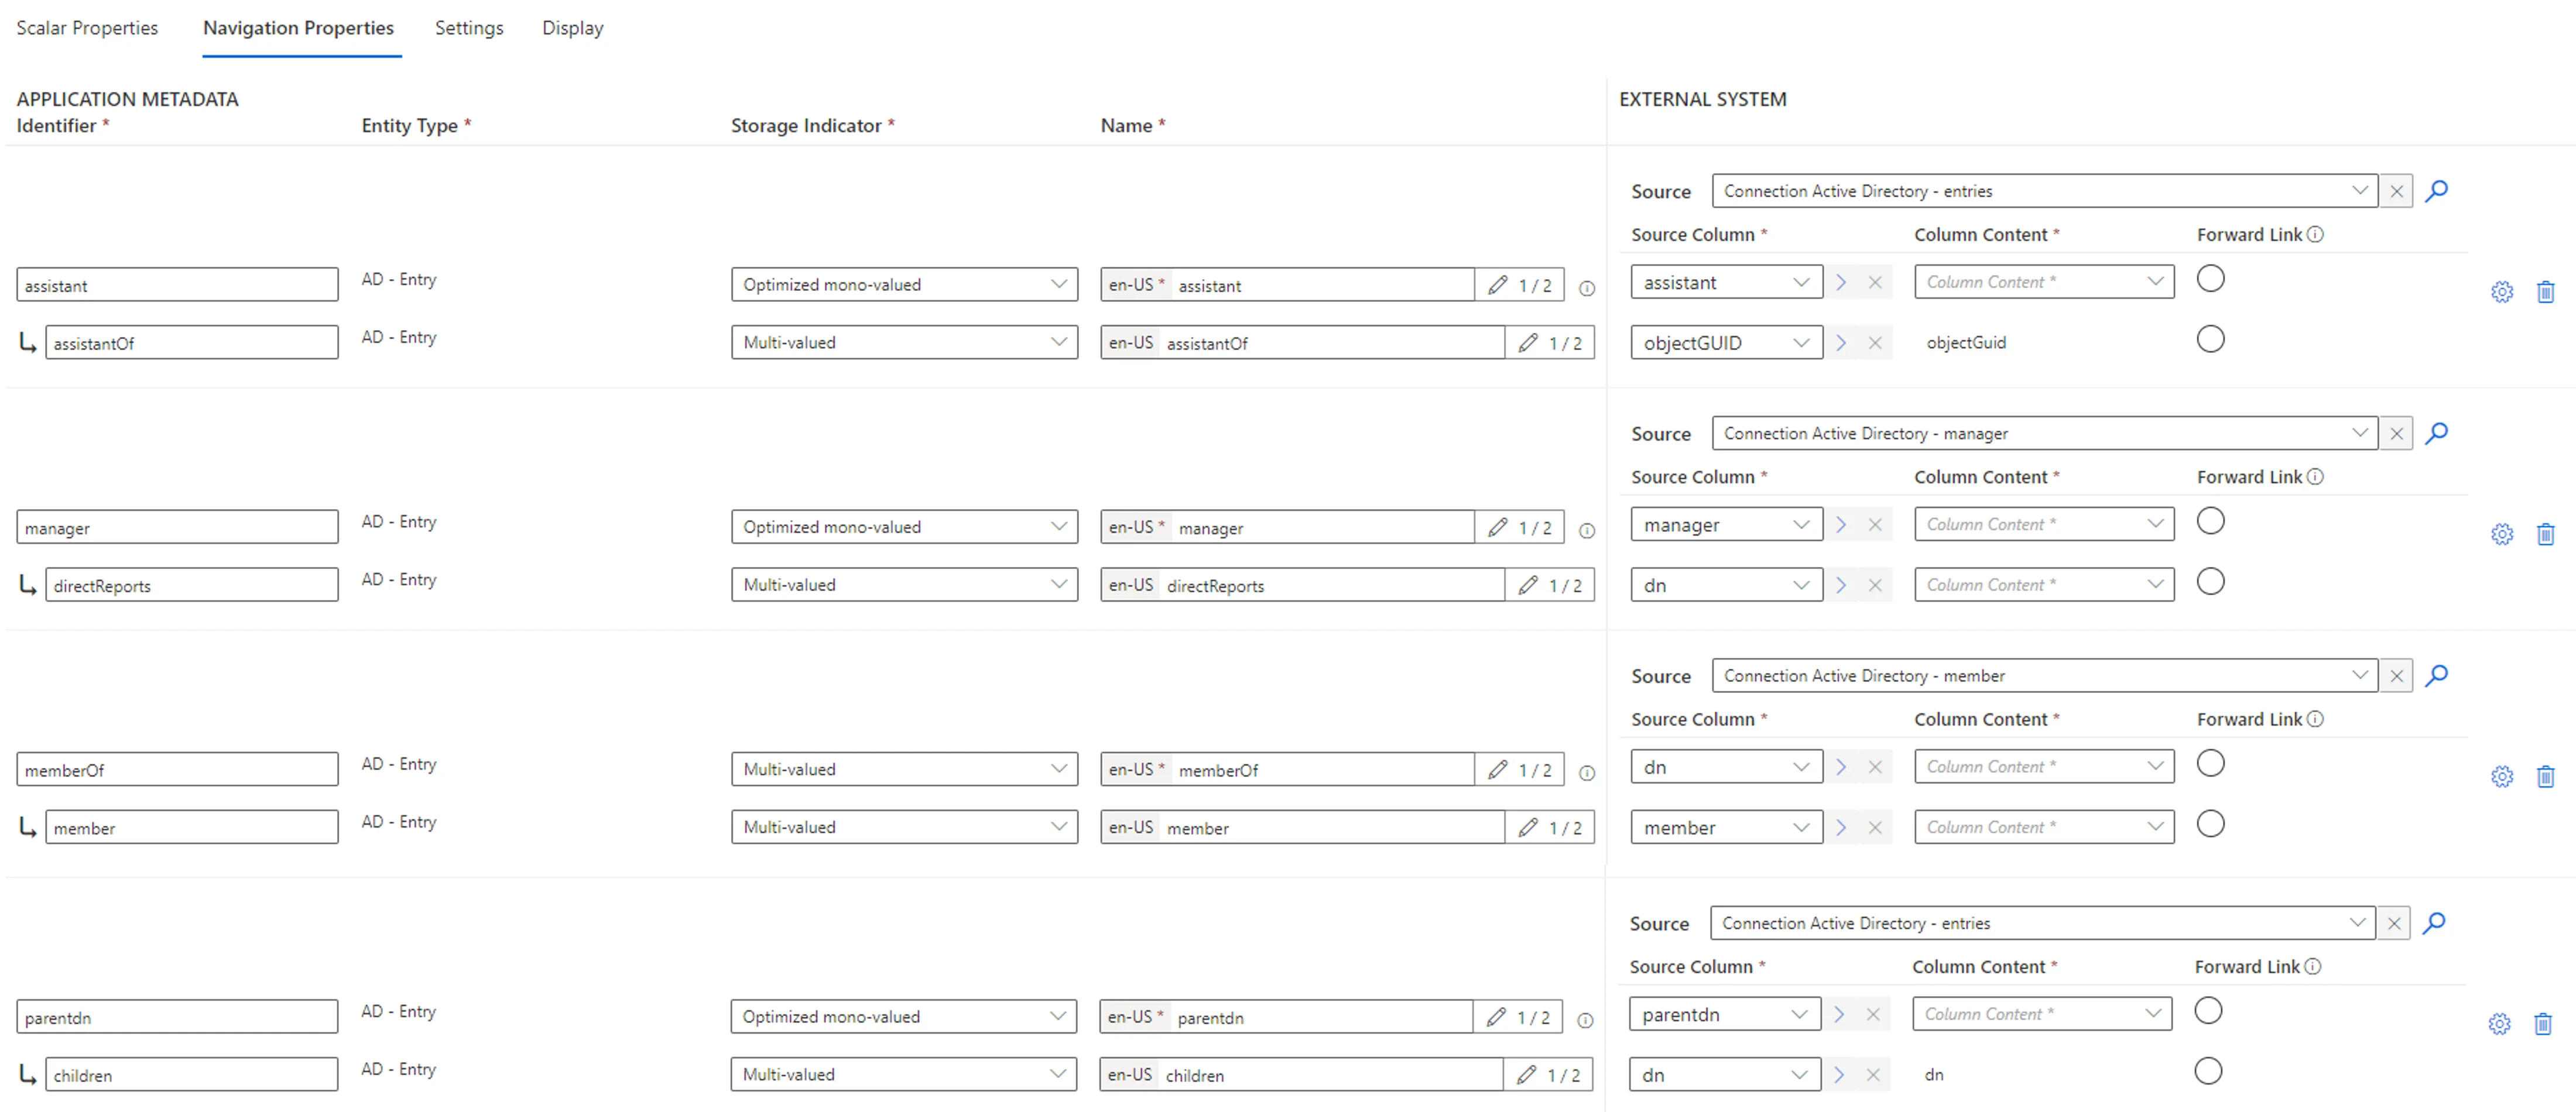Clear the Connection Active Directory - manager source
The height and width of the screenshot is (1112, 2576).
2396,433
